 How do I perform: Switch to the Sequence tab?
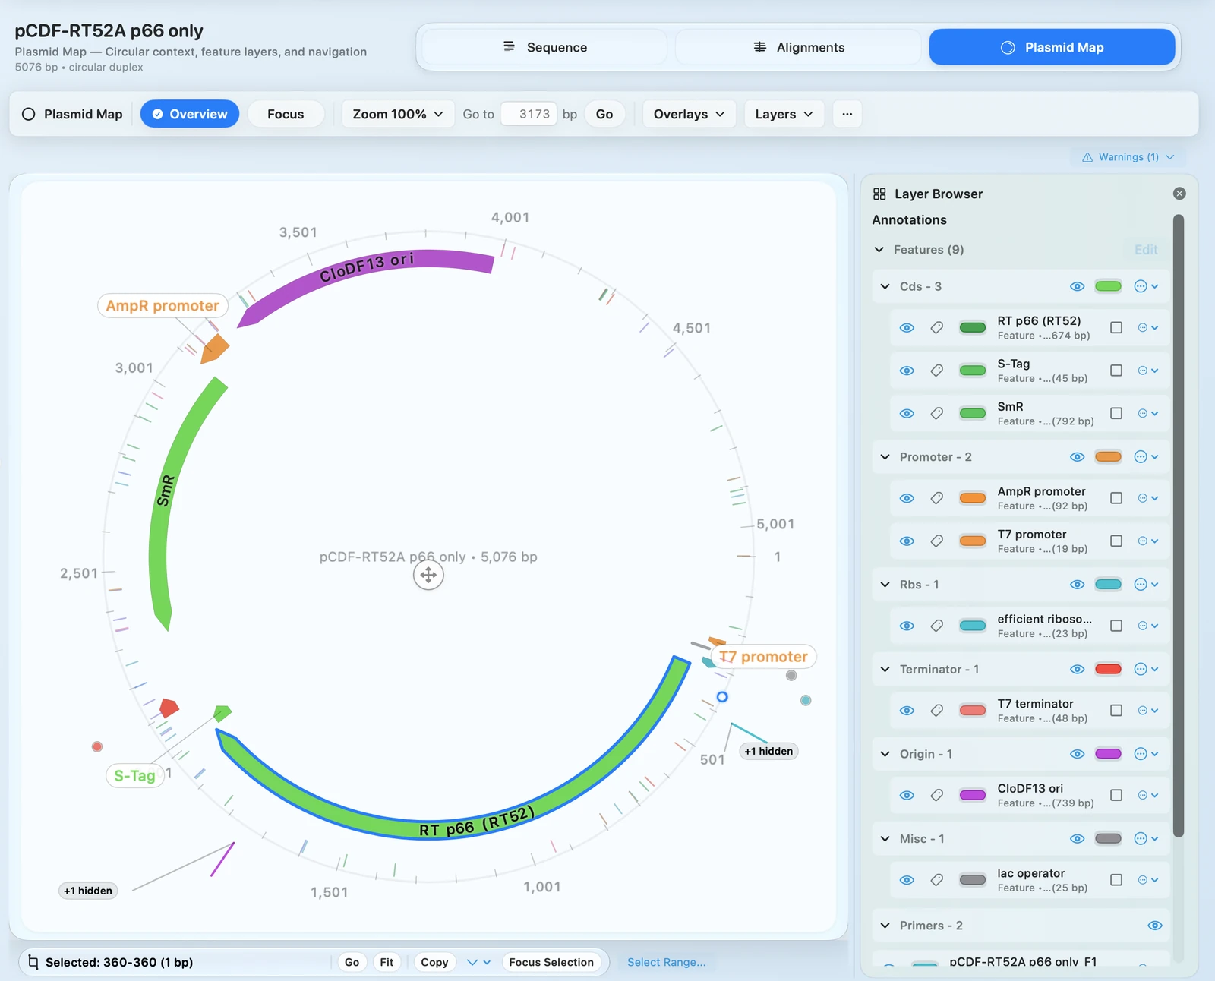[544, 47]
